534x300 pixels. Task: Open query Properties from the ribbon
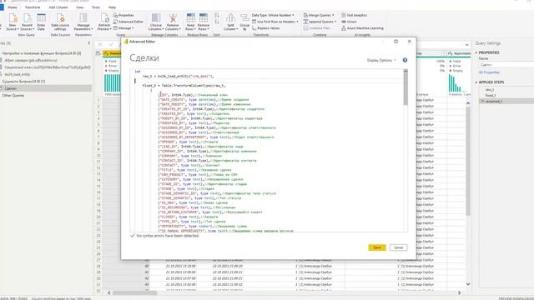pos(123,15)
